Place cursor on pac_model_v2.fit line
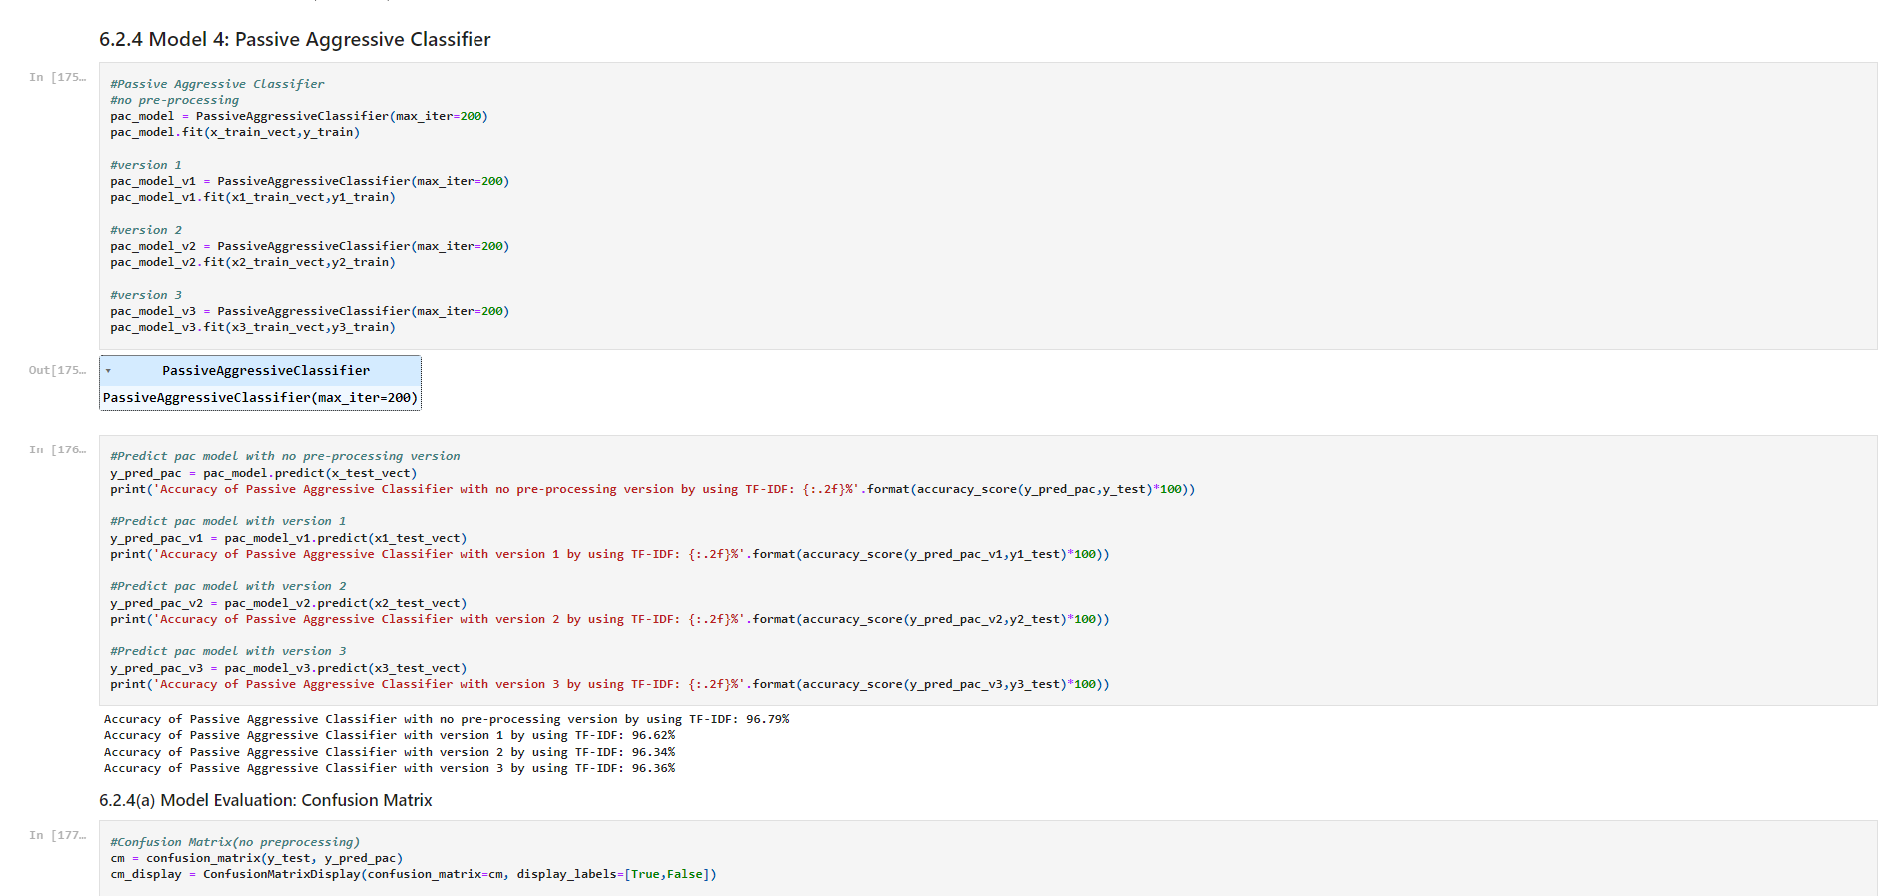The image size is (1901, 896). coord(253,262)
